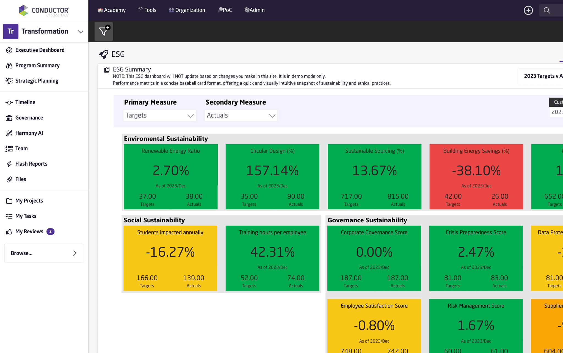This screenshot has width=563, height=353.
Task: Select the Risk Management Score card
Action: [476, 326]
